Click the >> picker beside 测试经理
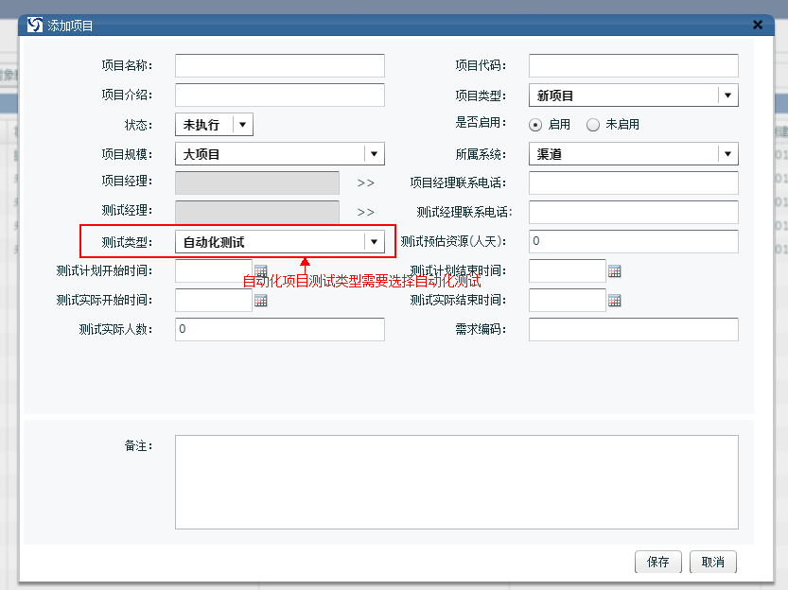 tap(366, 213)
